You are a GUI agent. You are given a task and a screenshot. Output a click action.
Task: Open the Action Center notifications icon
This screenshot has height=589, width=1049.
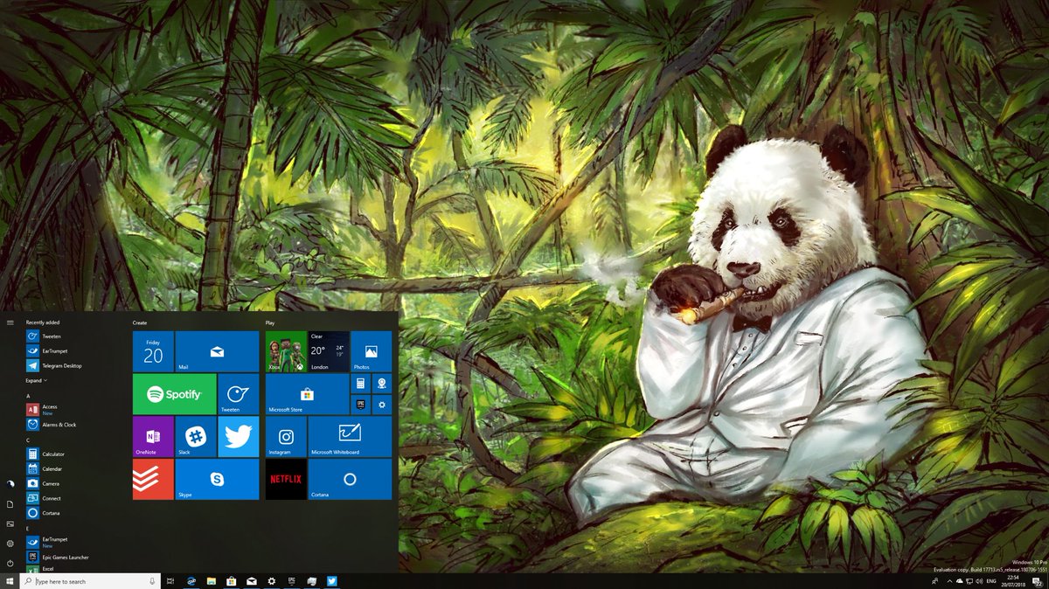[x=1039, y=581]
